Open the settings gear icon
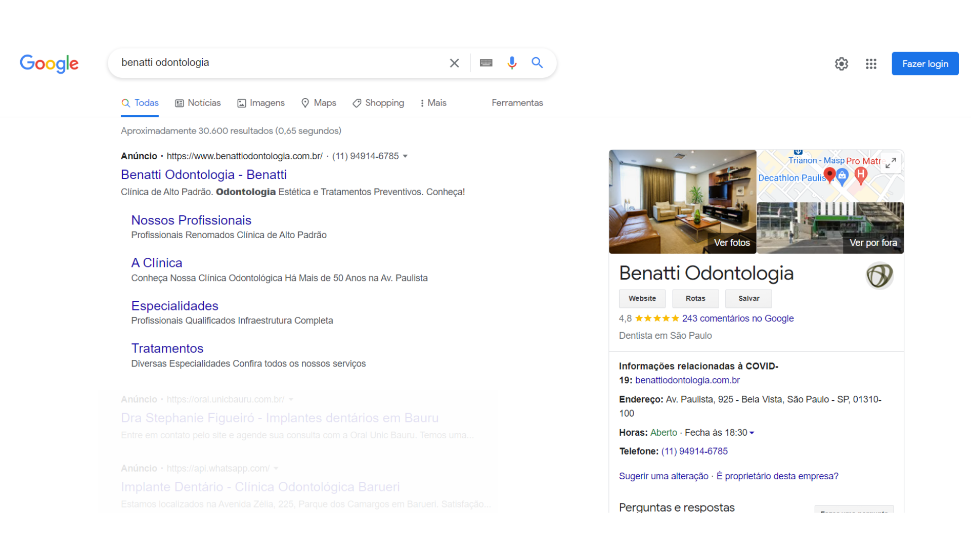This screenshot has width=971, height=546. 842,64
